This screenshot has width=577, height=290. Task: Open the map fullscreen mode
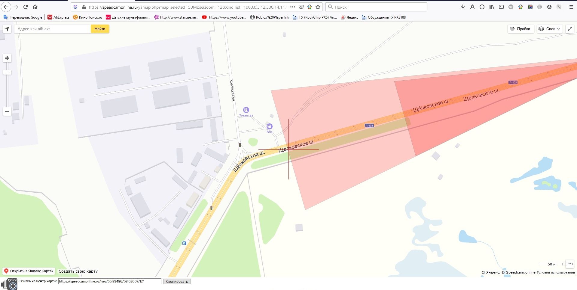(x=569, y=29)
